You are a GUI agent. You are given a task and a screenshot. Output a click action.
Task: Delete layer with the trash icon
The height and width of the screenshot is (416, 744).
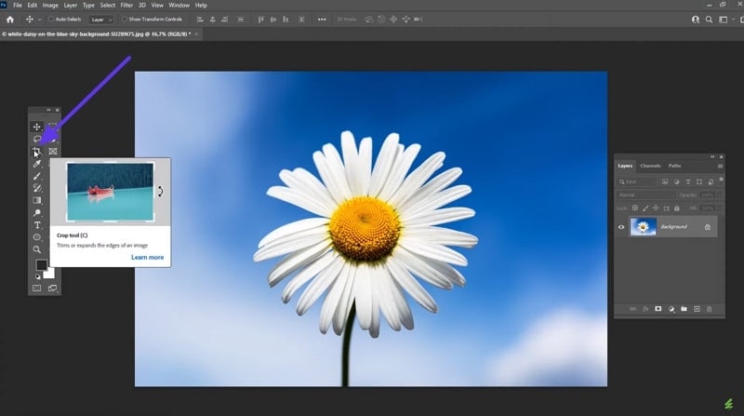pos(710,309)
